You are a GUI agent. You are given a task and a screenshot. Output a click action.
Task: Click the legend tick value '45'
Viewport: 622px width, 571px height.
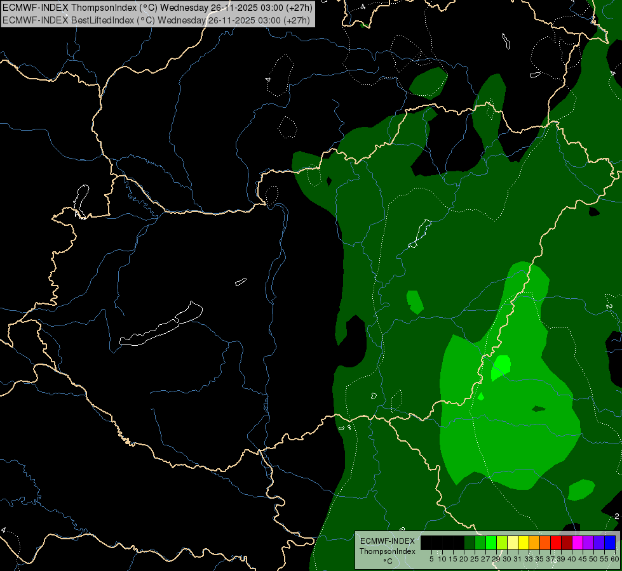[x=583, y=559]
